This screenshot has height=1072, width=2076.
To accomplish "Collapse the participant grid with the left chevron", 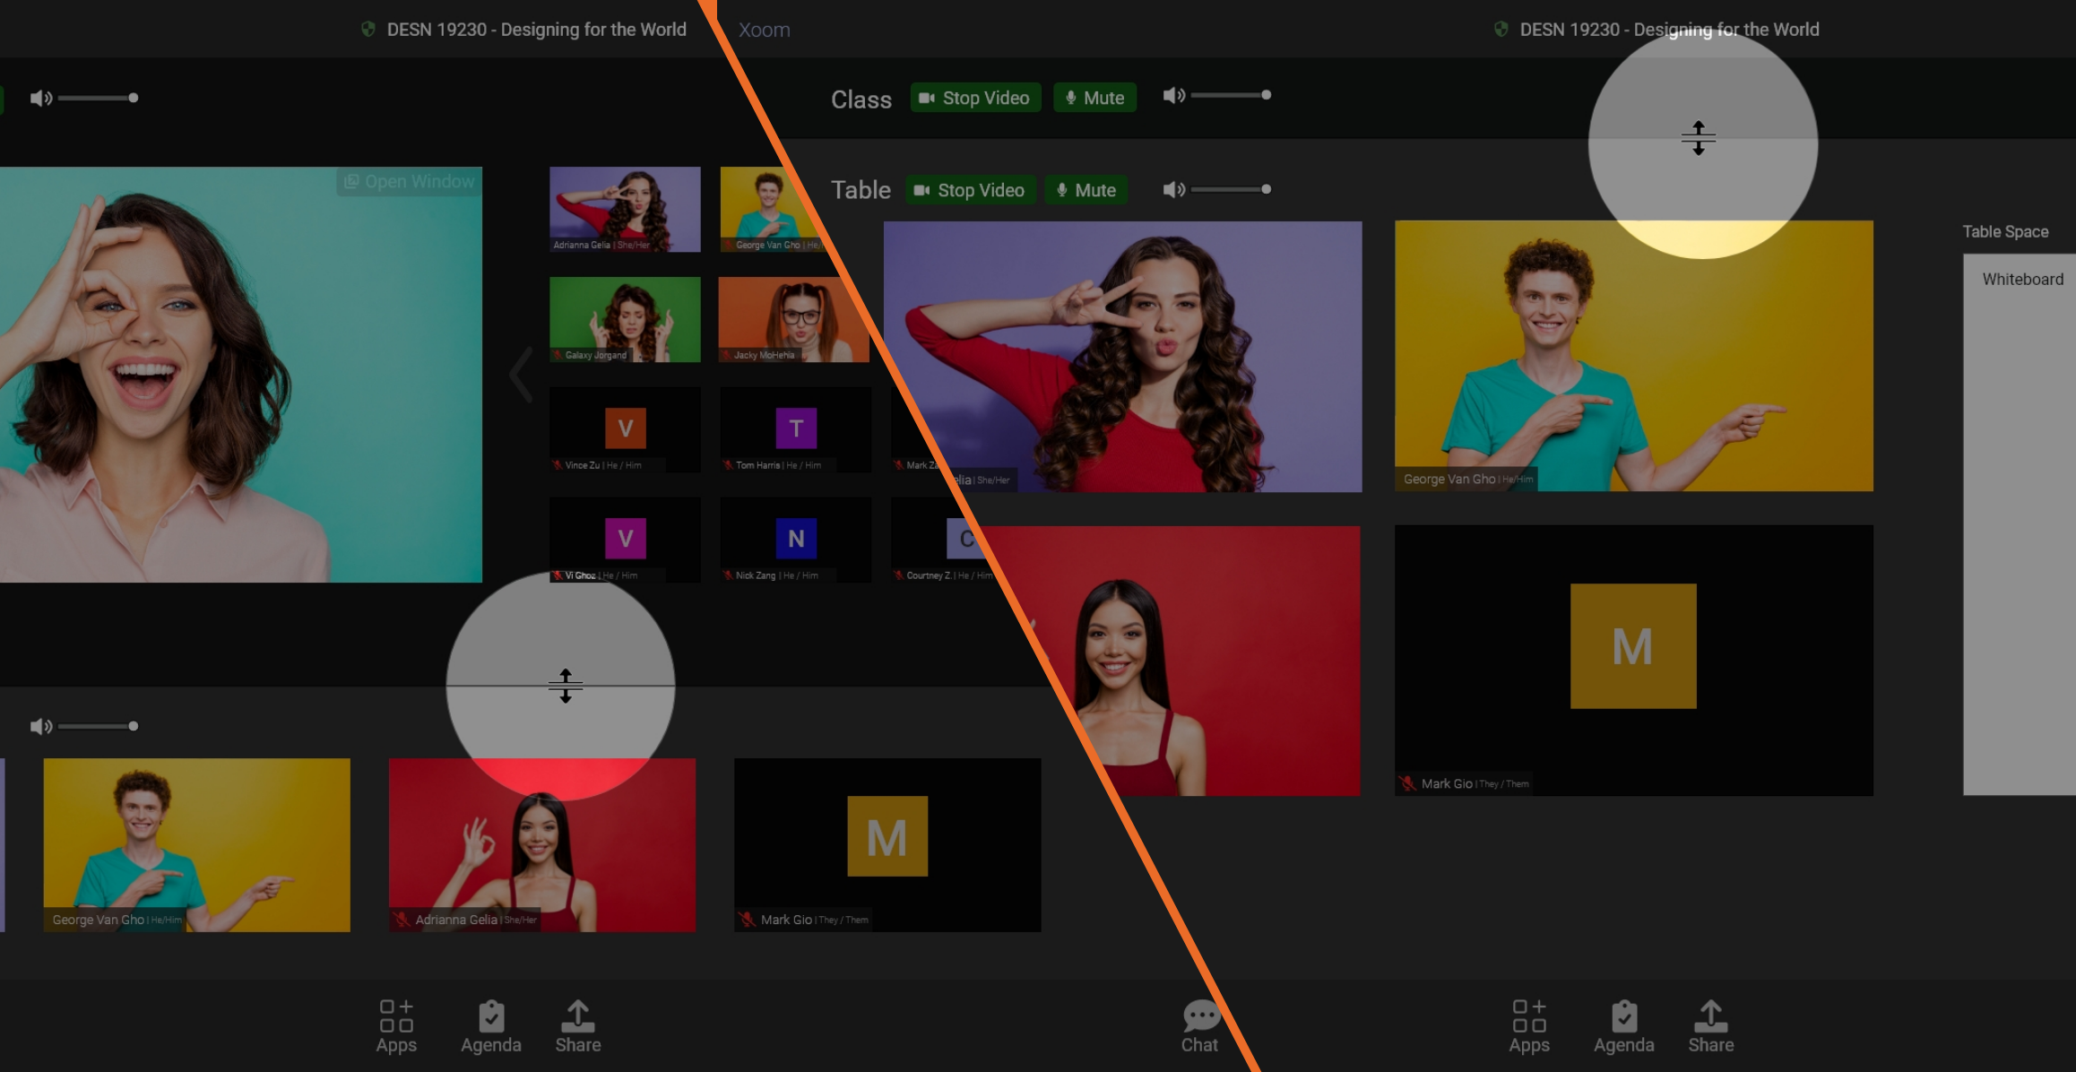I will [520, 375].
